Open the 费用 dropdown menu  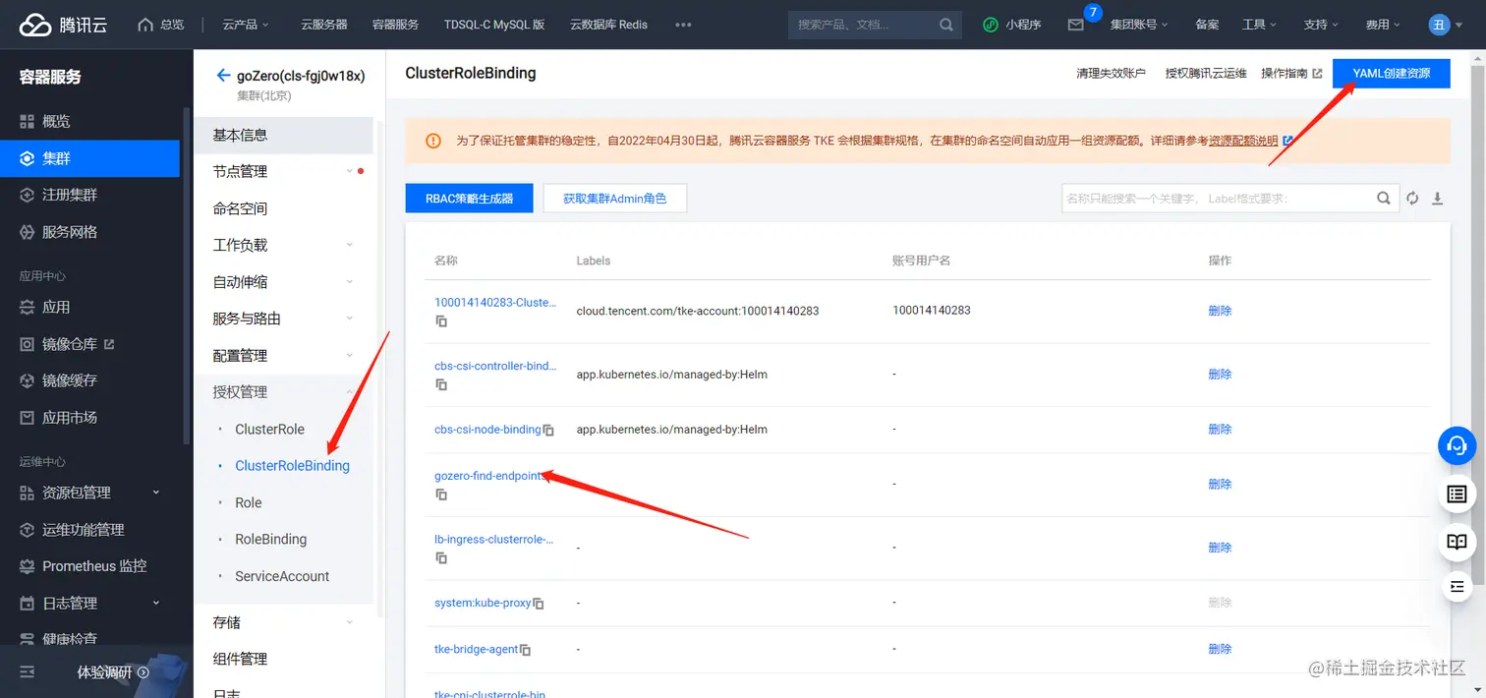(1383, 25)
